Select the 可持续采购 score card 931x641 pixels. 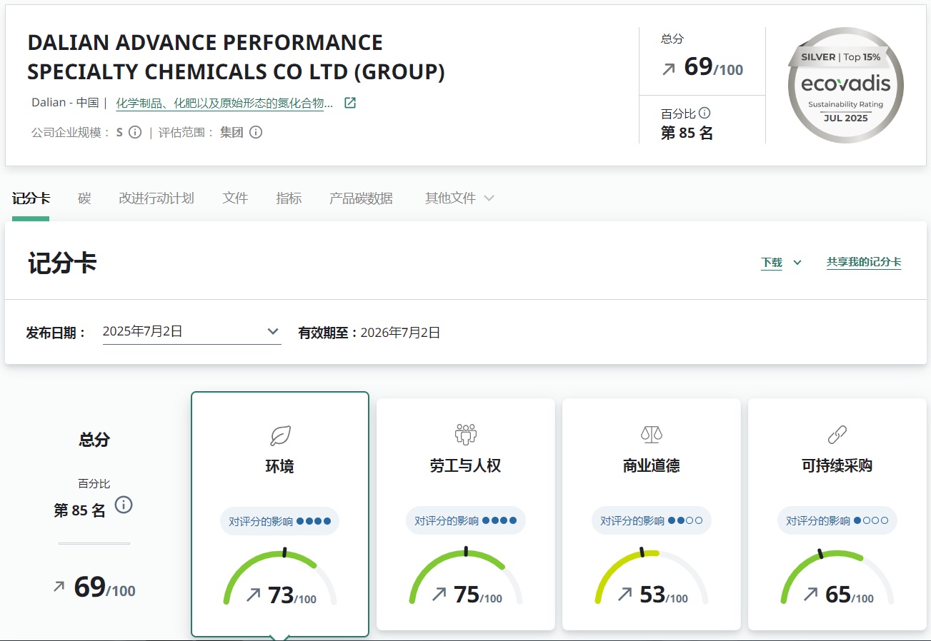click(837, 514)
